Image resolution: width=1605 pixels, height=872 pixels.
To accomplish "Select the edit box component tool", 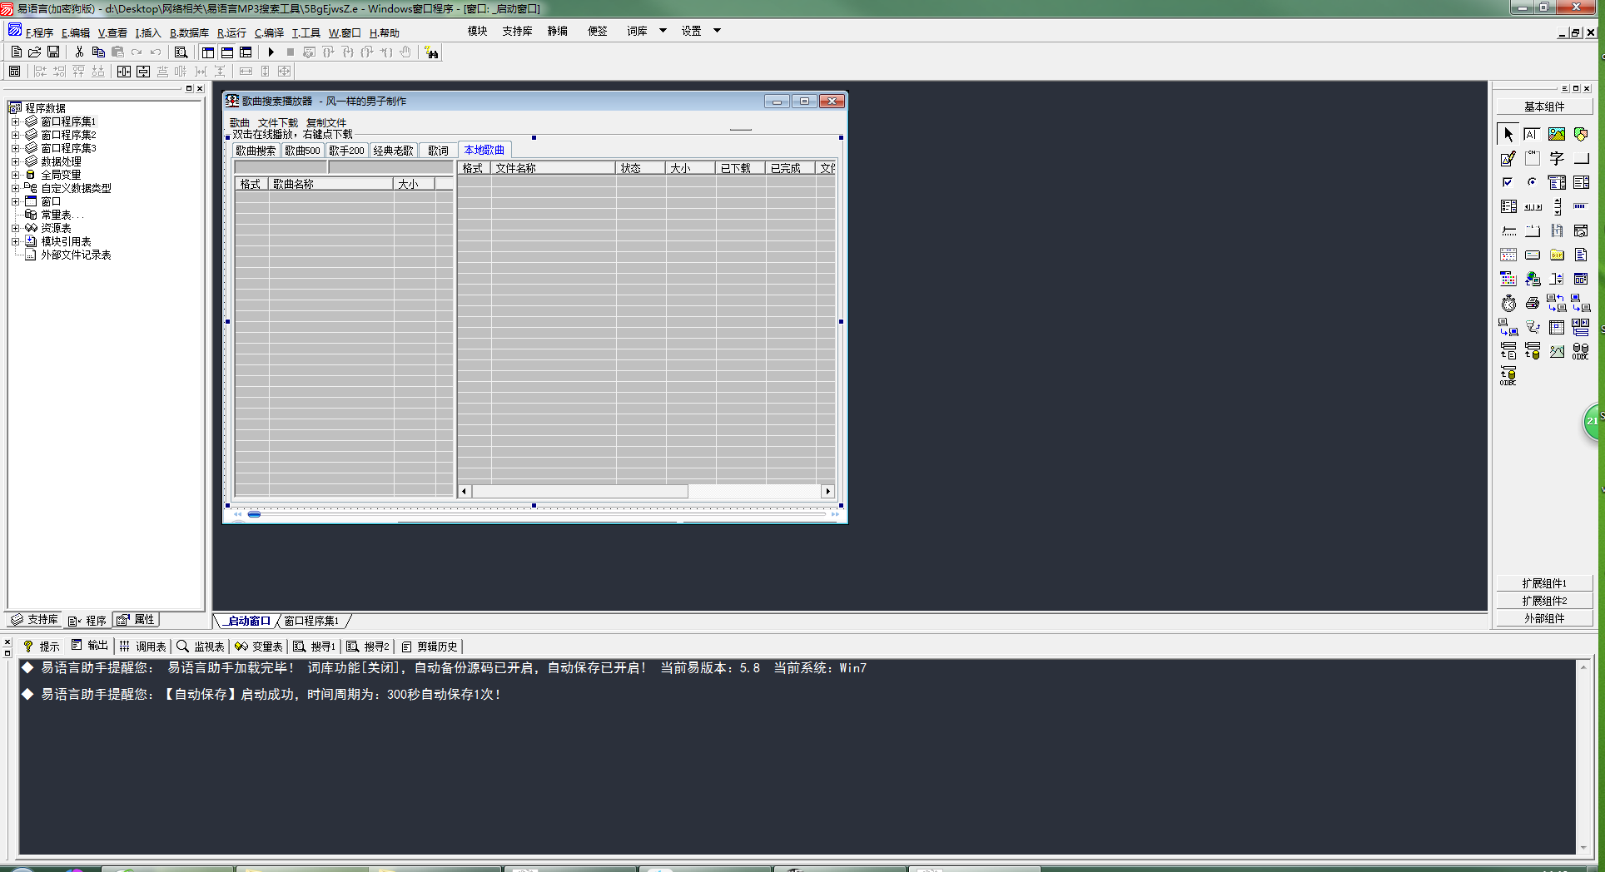I will pyautogui.click(x=1532, y=134).
